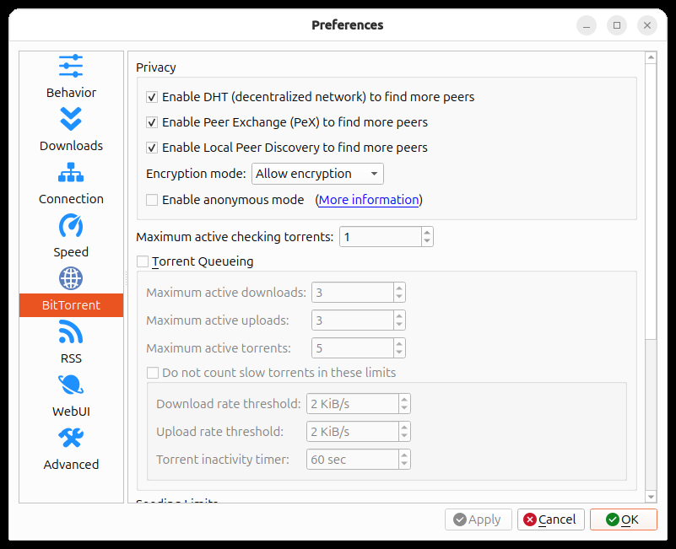The height and width of the screenshot is (549, 676).
Task: Open the Encryption mode dropdown
Action: point(317,174)
